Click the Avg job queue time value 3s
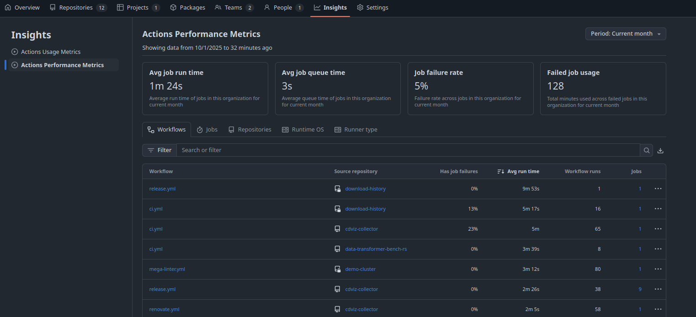The image size is (696, 317). 287,86
